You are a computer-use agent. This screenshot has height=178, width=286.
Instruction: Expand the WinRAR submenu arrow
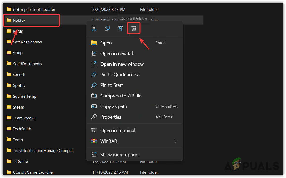[176, 141]
